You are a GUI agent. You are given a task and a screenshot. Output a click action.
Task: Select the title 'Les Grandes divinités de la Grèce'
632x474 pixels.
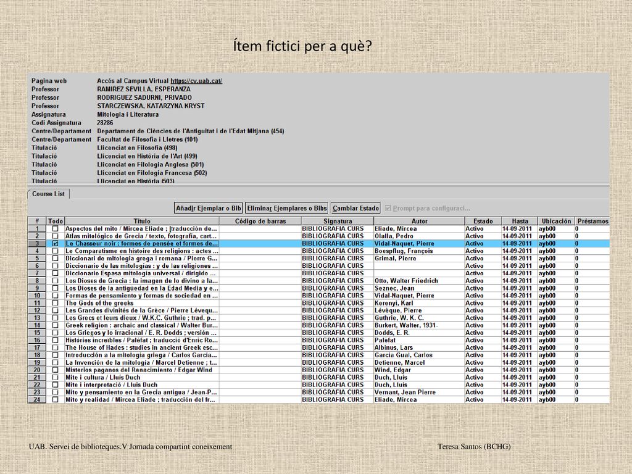(x=141, y=310)
